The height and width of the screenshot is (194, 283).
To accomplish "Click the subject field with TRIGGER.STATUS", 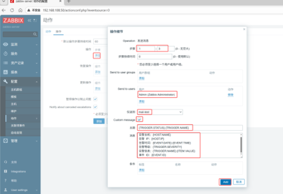I will 190,128.
